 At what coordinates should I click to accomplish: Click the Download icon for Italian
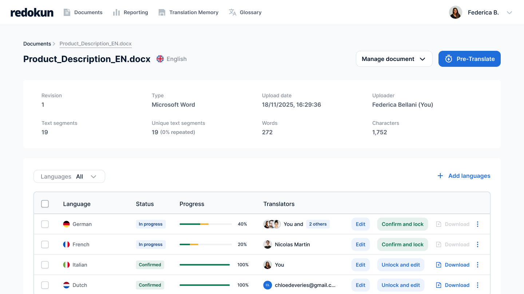(438, 265)
